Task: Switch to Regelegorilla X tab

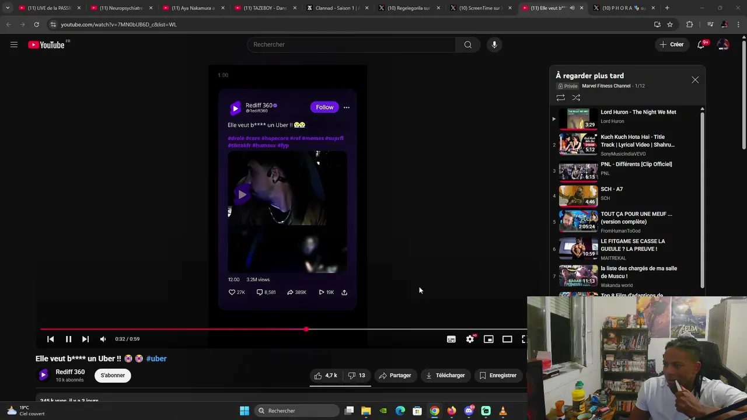Action: pos(409,8)
